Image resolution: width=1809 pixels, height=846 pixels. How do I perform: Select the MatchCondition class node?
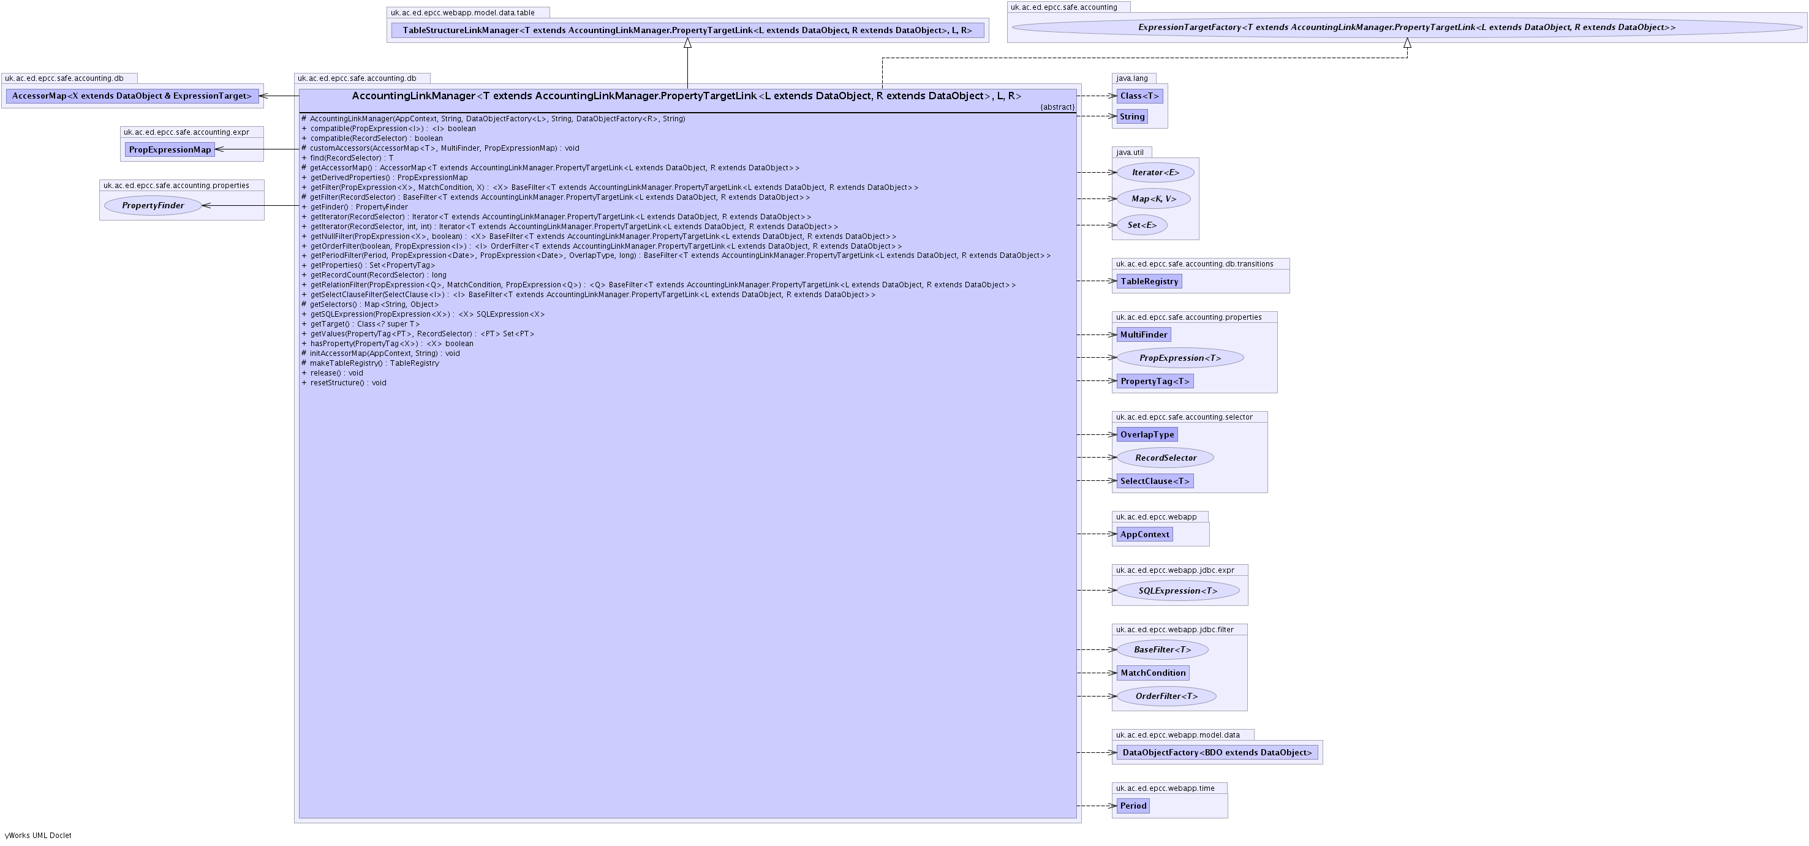pyautogui.click(x=1152, y=673)
